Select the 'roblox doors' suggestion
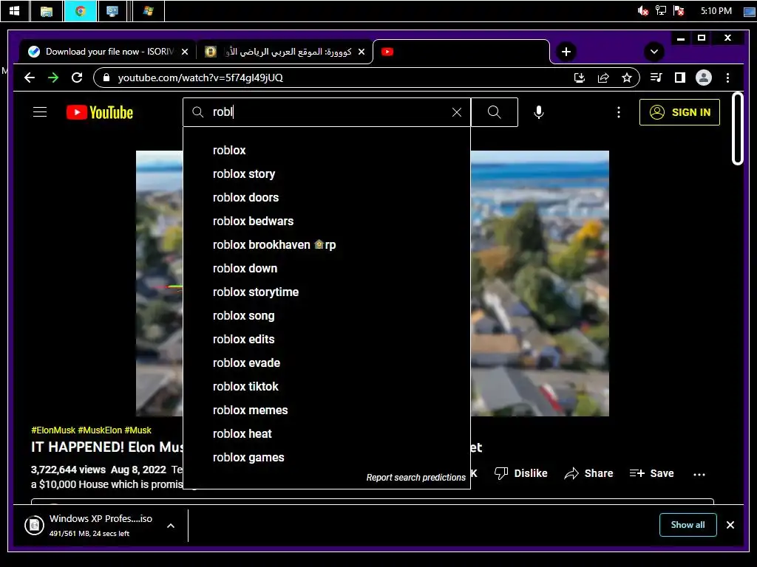Viewport: 757px width, 567px height. coord(327,198)
